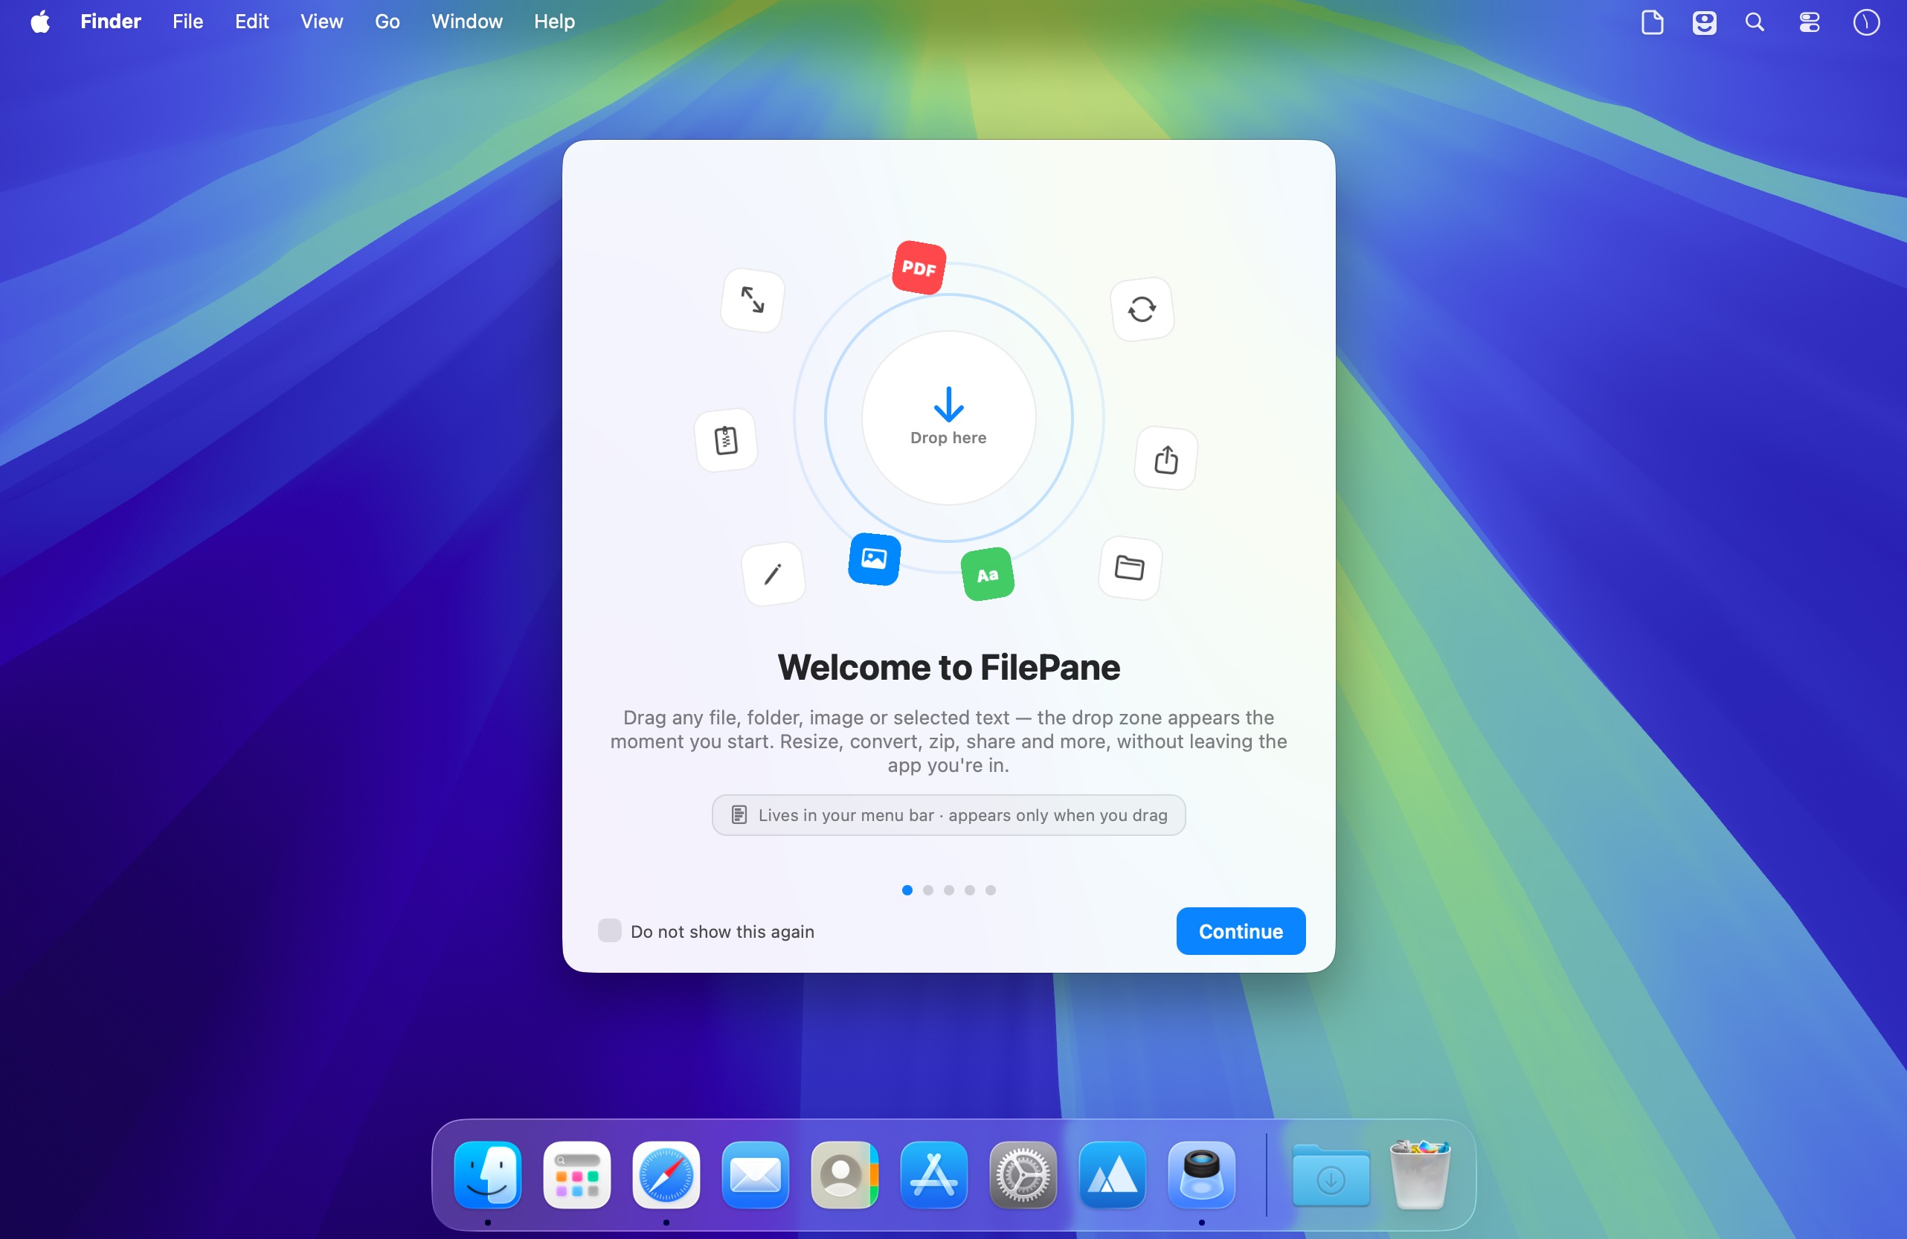1907x1239 pixels.
Task: Go to the third onboarding page dot
Action: click(949, 889)
